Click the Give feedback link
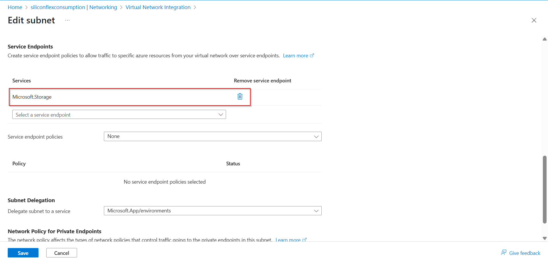 525,253
